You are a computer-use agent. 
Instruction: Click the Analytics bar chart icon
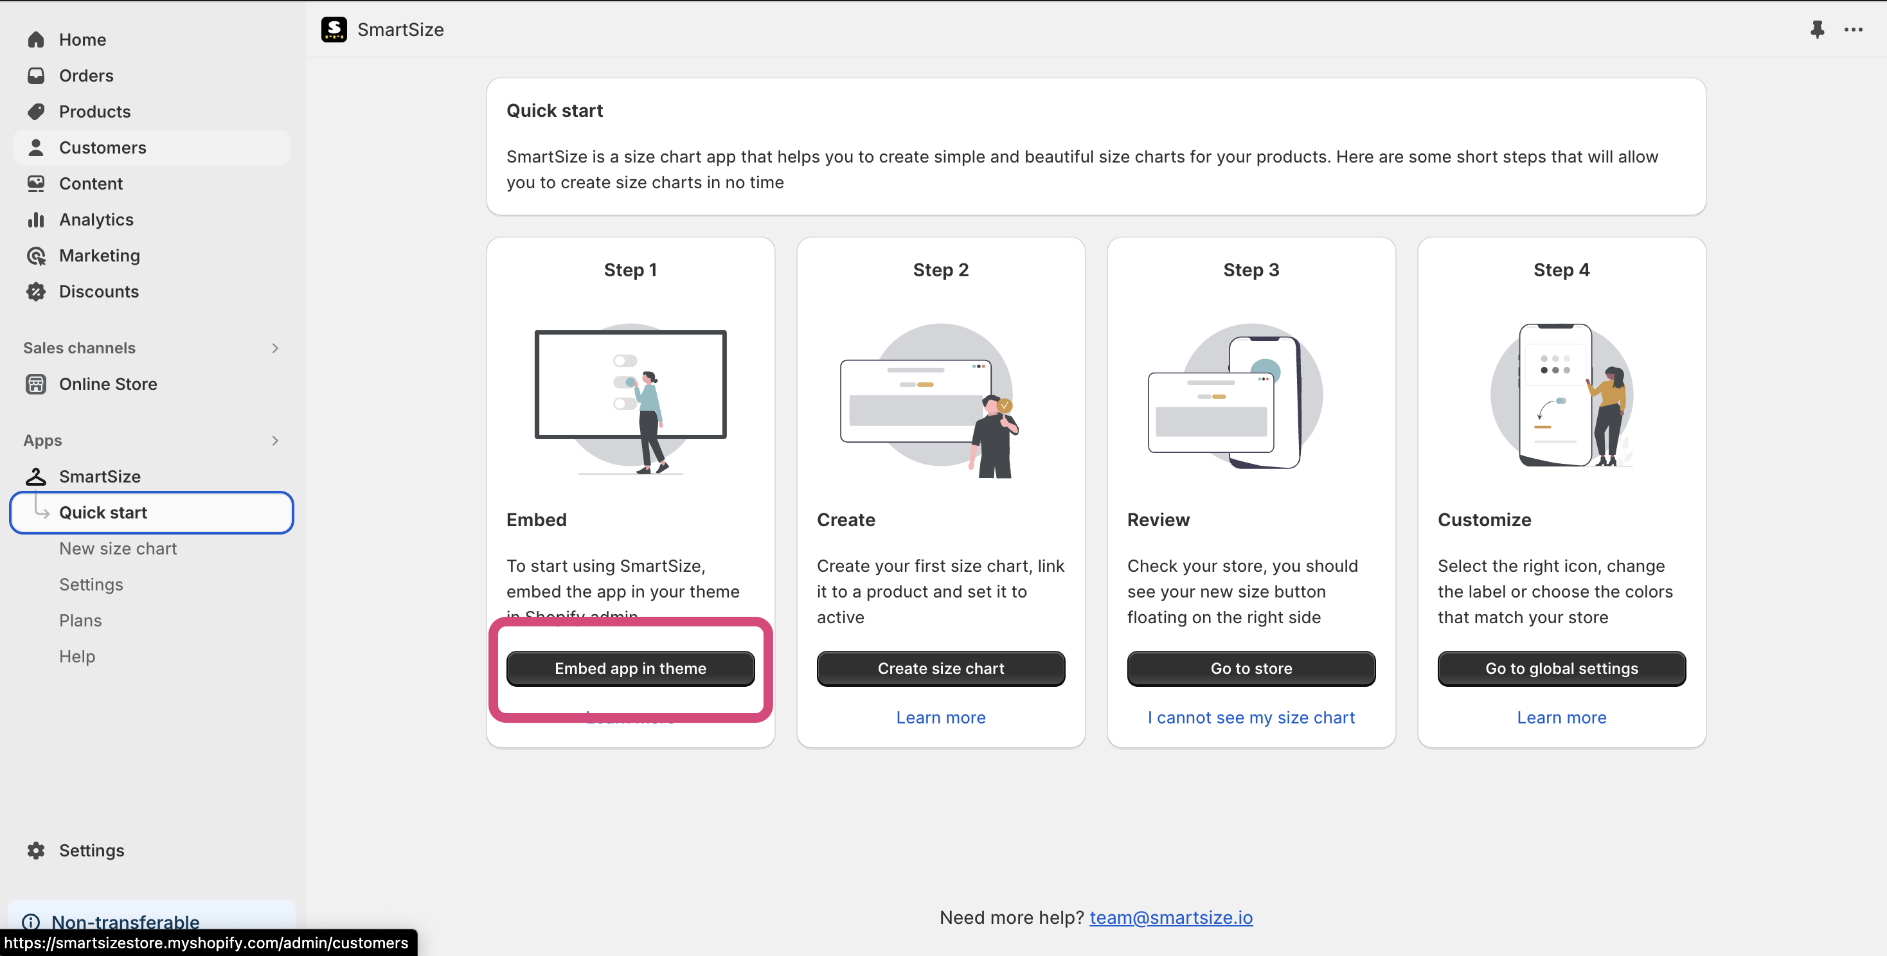click(x=36, y=219)
